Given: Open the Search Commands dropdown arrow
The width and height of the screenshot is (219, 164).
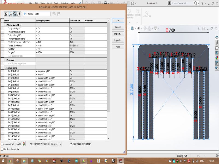Looking at the screenshot, I should click(x=198, y=3).
